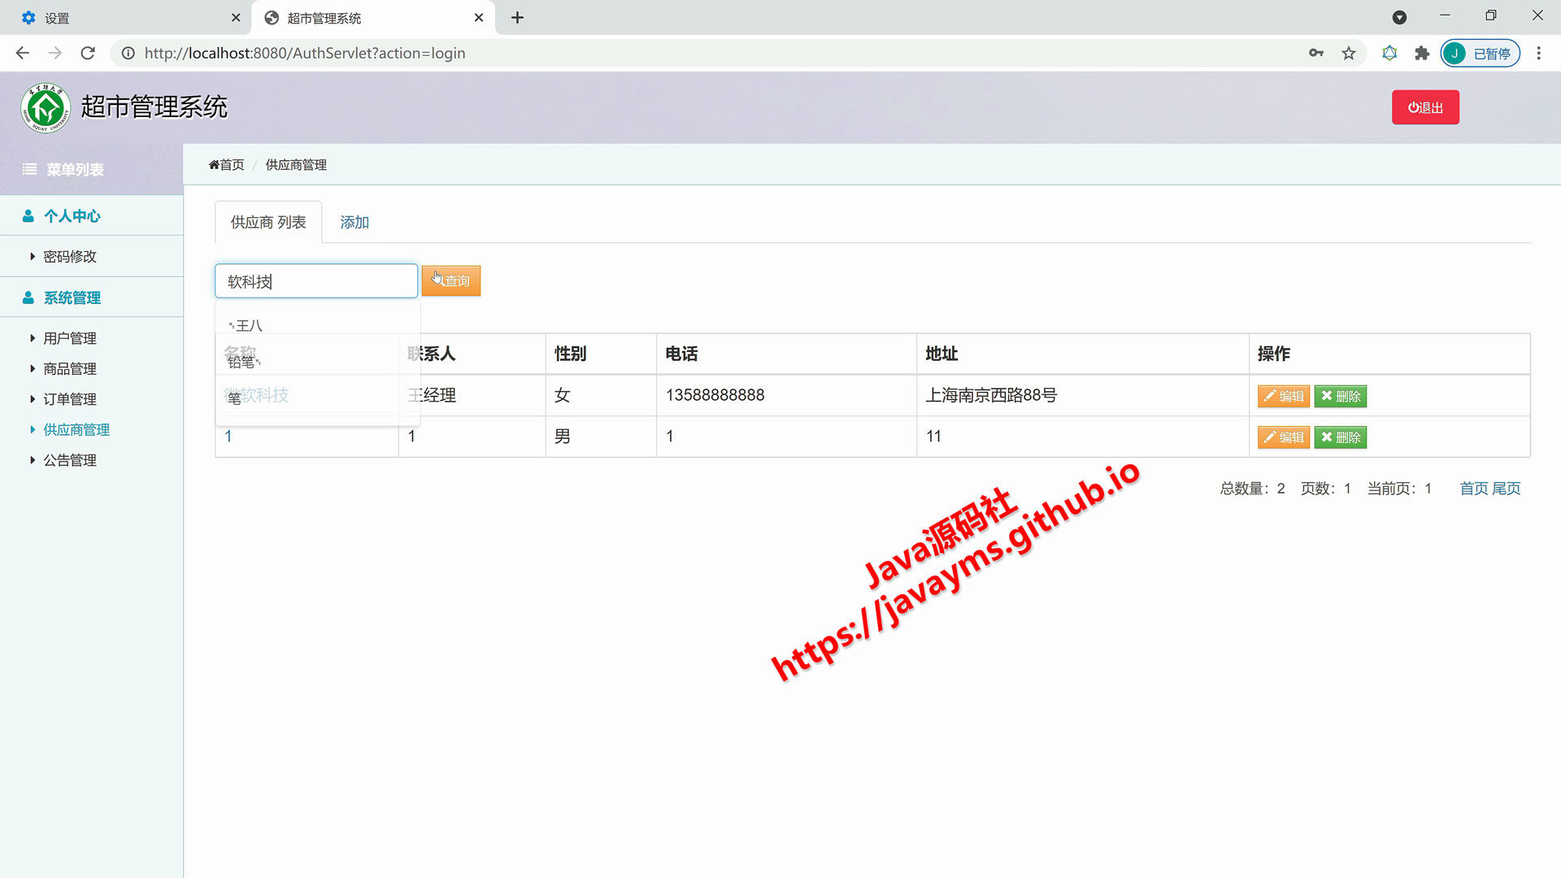Open Chrome three-dot menu

pos(1538,53)
